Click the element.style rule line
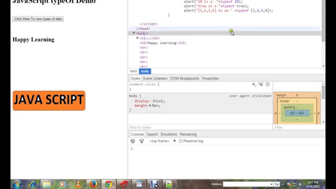336x189 pixels. tap(144, 84)
